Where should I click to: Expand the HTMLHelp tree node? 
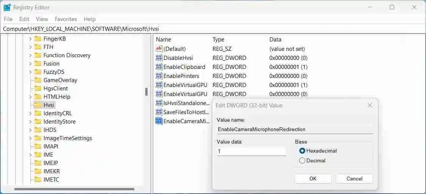[x=30, y=96]
